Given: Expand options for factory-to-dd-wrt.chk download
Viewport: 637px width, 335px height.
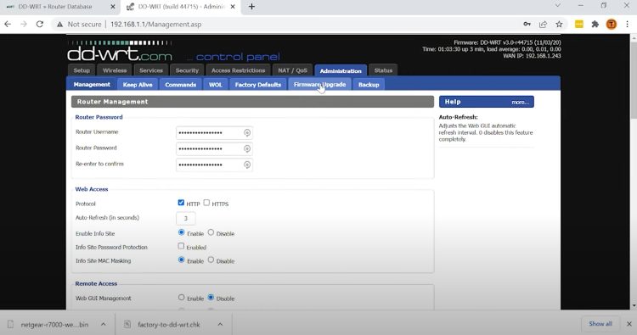Looking at the screenshot, I should point(220,324).
